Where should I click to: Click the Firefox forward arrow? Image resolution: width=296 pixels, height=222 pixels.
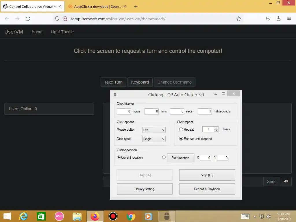17,19
